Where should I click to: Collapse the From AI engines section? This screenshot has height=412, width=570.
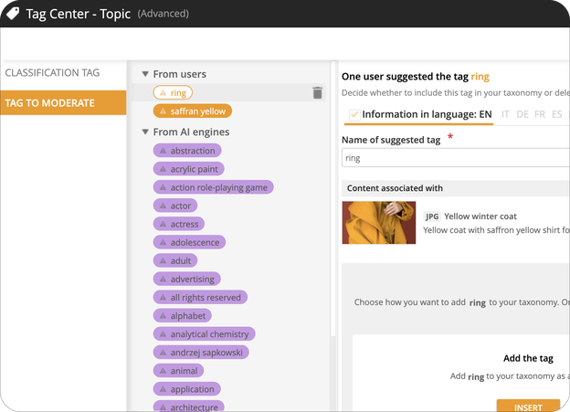(145, 132)
